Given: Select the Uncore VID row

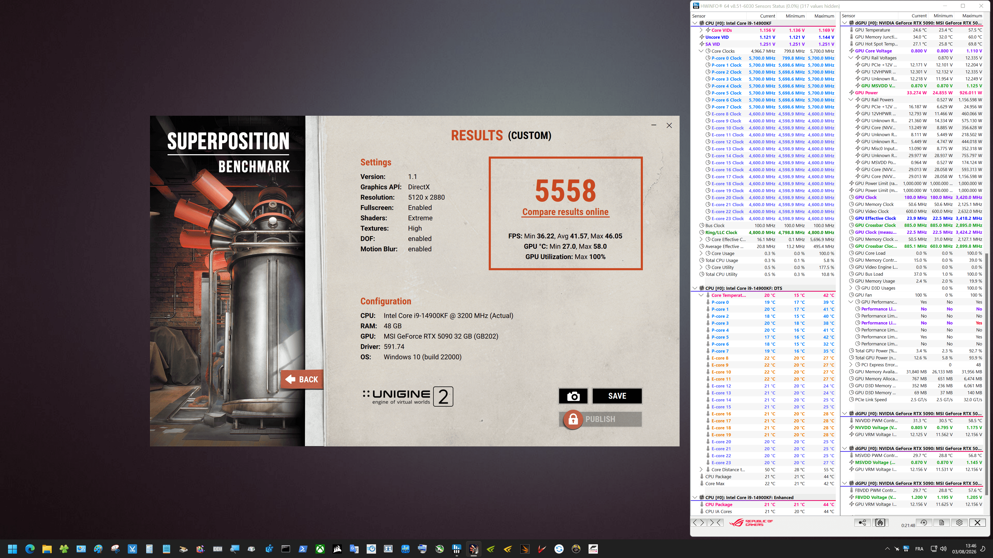Looking at the screenshot, I should tap(763, 37).
